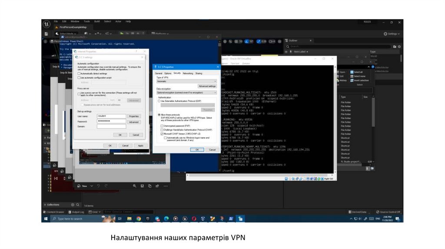Click Properties button next to User name
The height and width of the screenshot is (249, 445).
[x=134, y=116]
